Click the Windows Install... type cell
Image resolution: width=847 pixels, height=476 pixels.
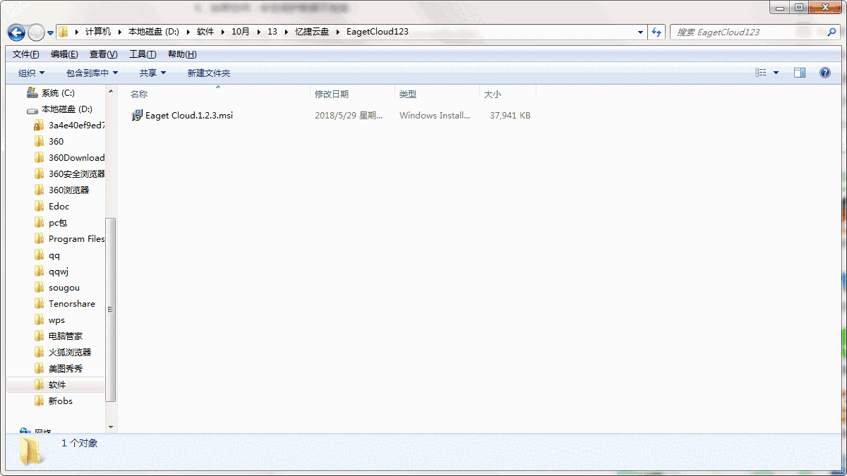click(x=435, y=116)
